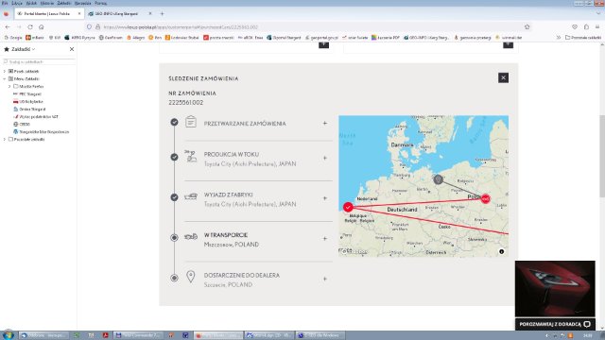Reload the page using the refresh icon
This screenshot has width=605, height=340.
[x=30, y=27]
